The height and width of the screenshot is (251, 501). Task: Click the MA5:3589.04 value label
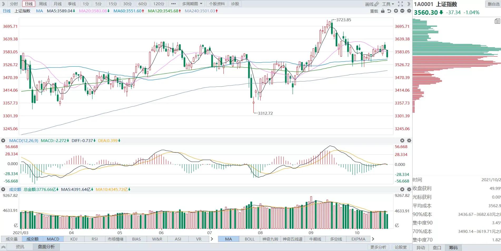click(x=61, y=11)
